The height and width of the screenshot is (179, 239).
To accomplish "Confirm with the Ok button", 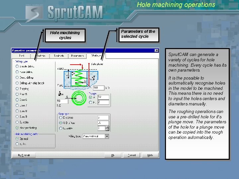I will pos(113,155).
